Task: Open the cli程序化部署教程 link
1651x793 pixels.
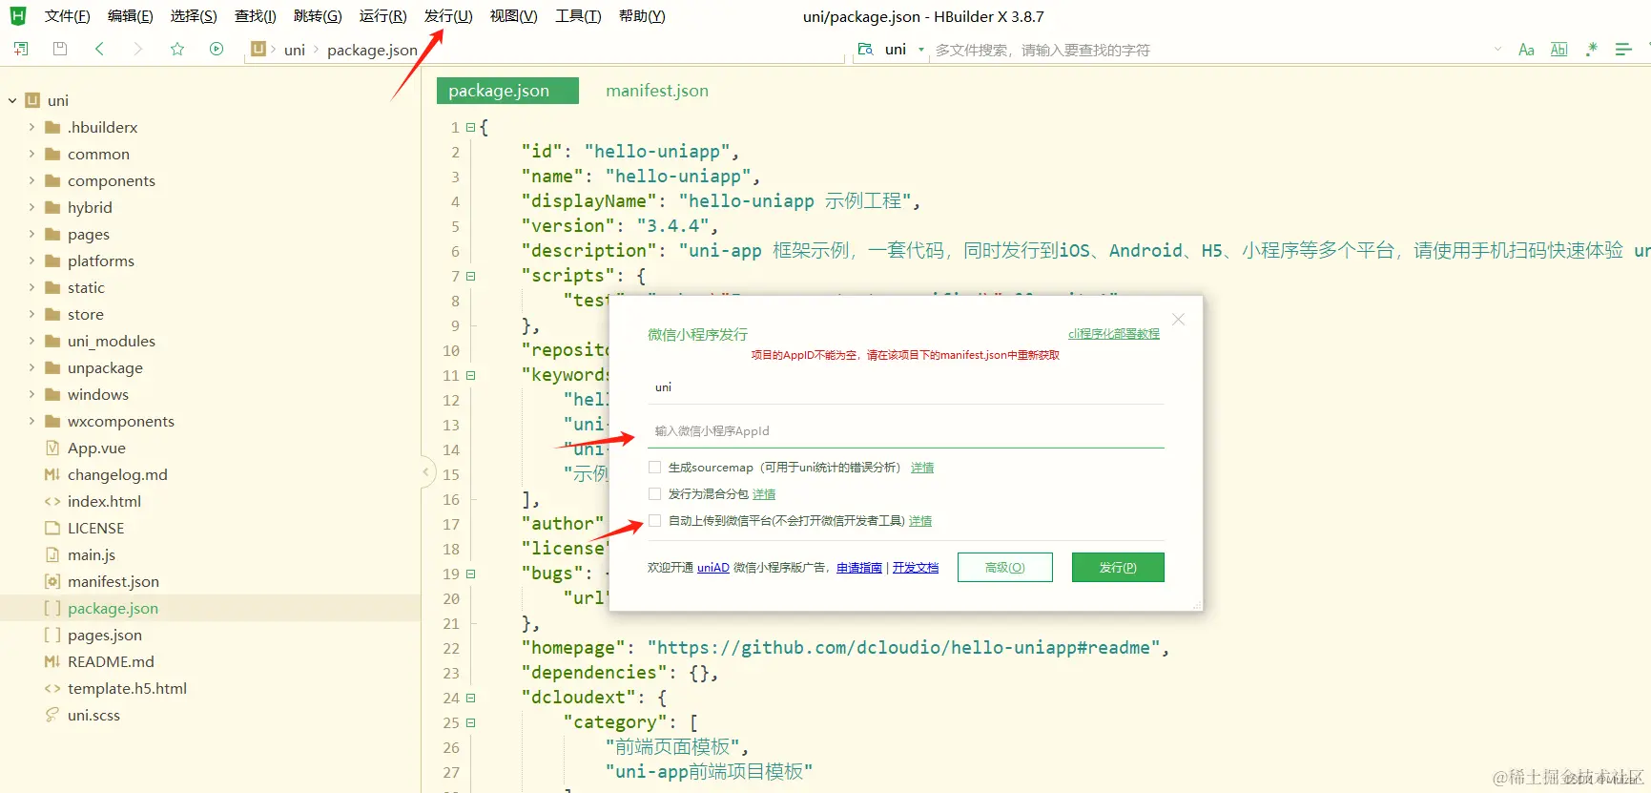Action: (x=1114, y=334)
